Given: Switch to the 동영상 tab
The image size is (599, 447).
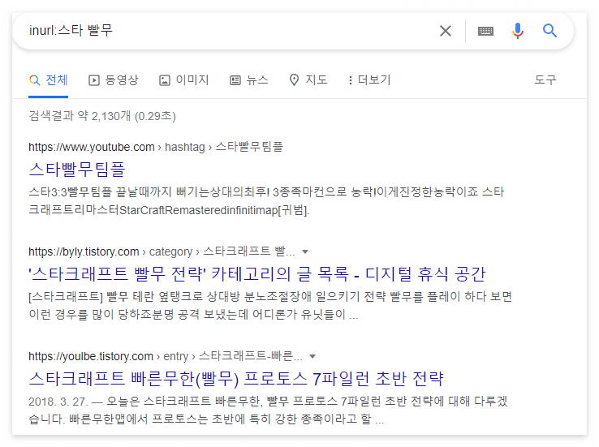Looking at the screenshot, I should (113, 80).
